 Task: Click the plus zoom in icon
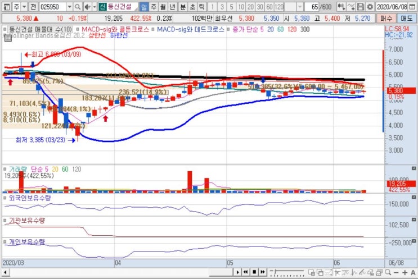(404, 272)
